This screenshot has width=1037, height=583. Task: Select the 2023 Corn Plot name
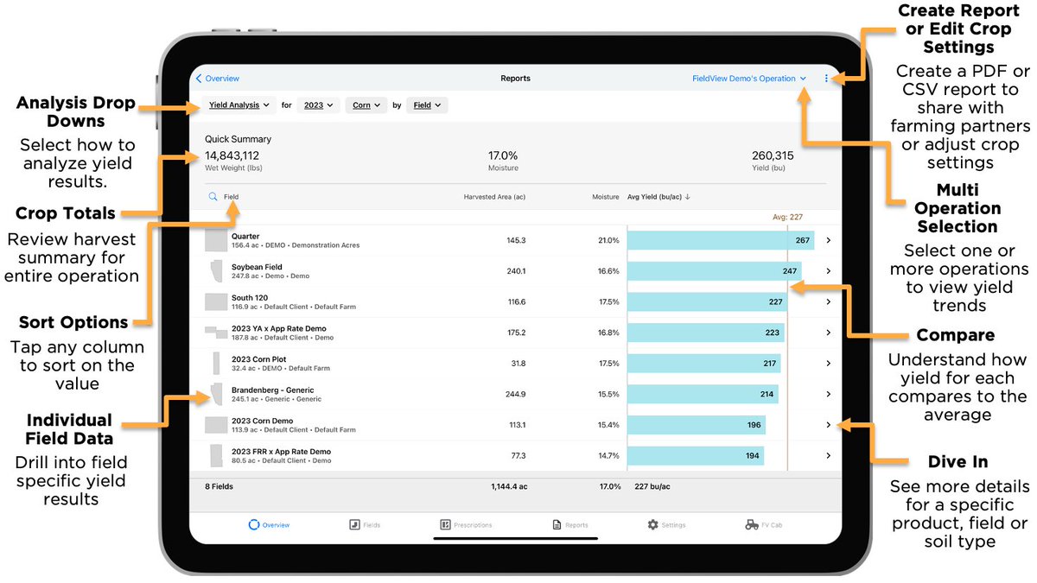[258, 359]
